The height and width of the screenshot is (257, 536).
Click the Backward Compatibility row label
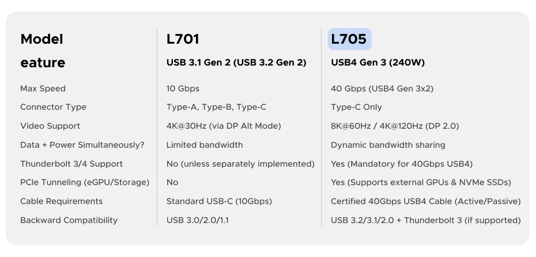point(69,220)
